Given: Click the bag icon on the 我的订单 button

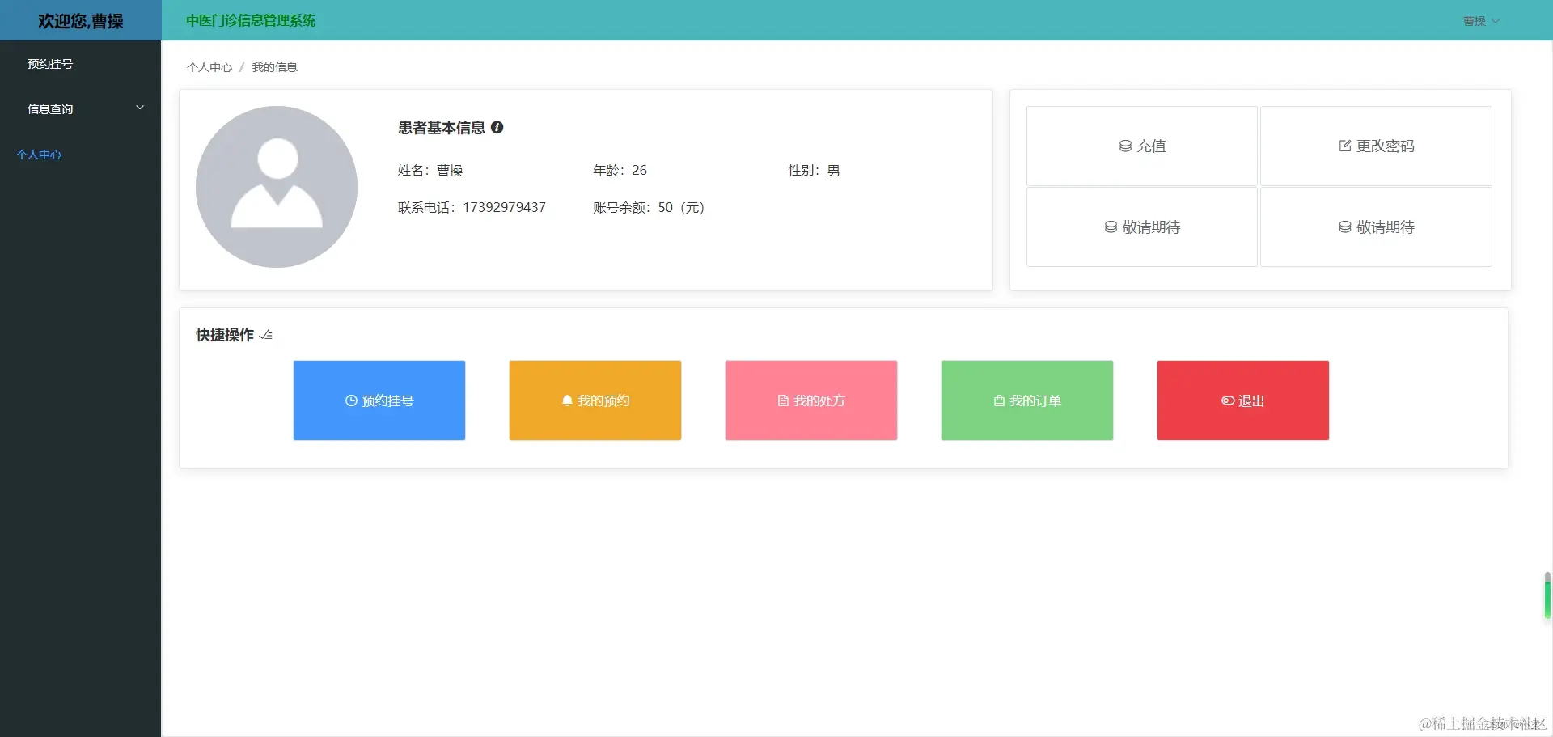Looking at the screenshot, I should [x=997, y=400].
